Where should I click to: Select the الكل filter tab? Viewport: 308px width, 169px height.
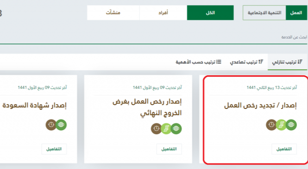click(x=210, y=13)
